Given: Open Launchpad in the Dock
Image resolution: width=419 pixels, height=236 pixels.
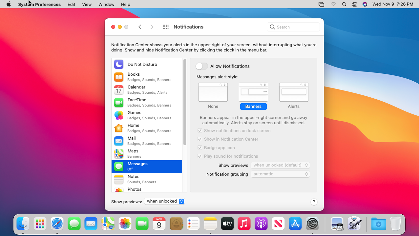Looking at the screenshot, I should click(40, 224).
